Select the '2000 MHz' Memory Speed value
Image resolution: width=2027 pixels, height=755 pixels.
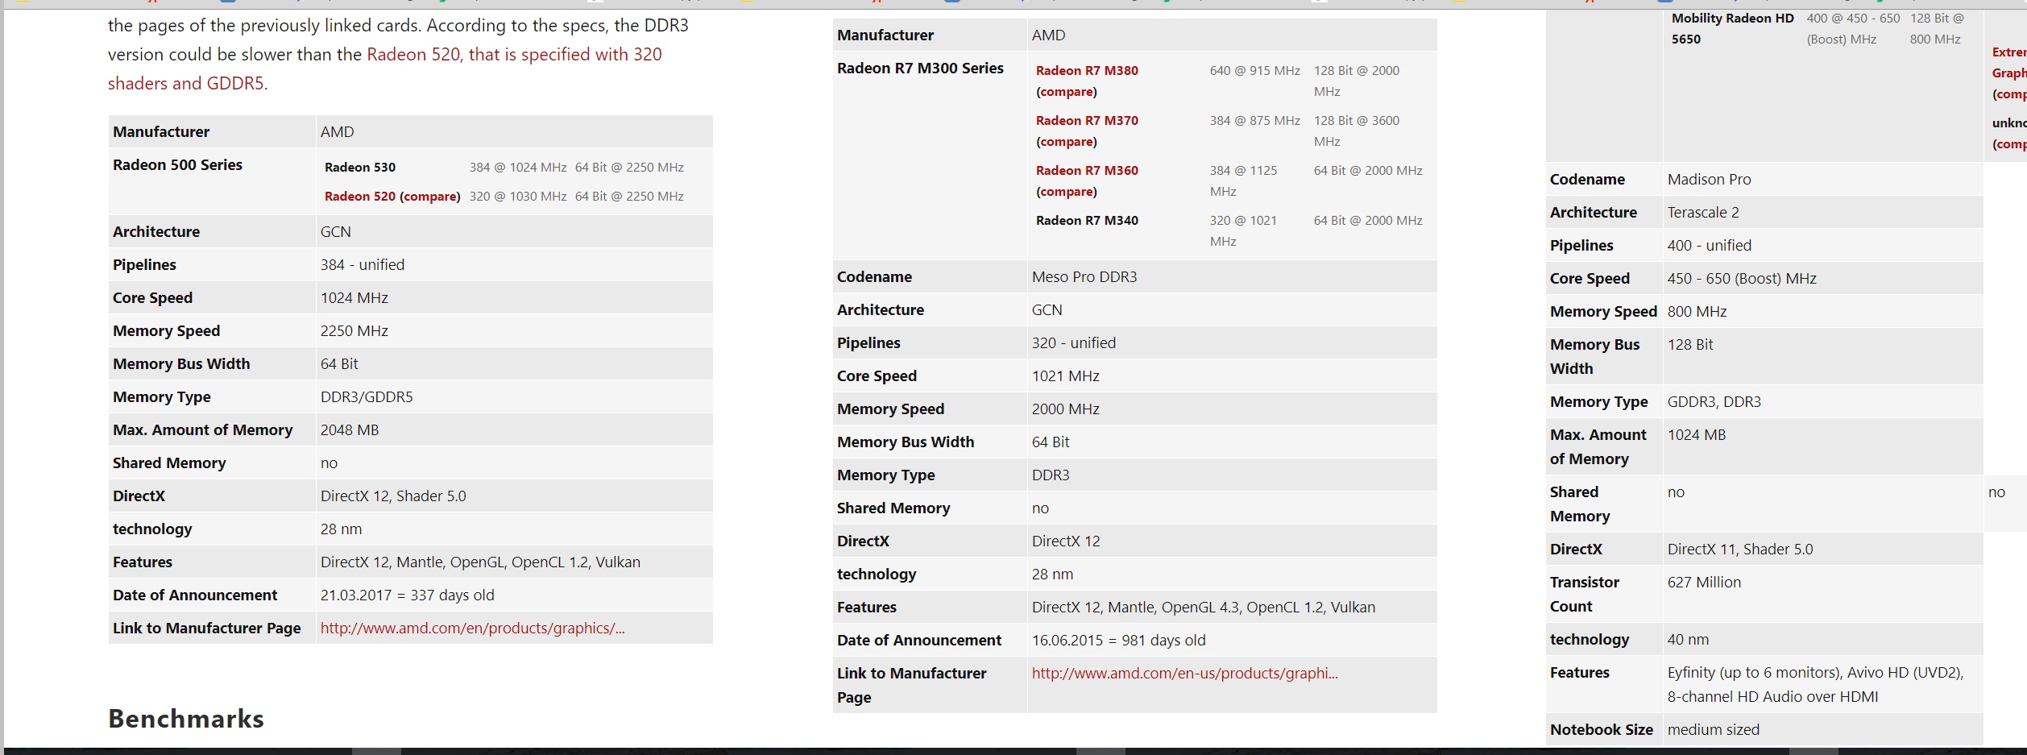coord(1066,409)
